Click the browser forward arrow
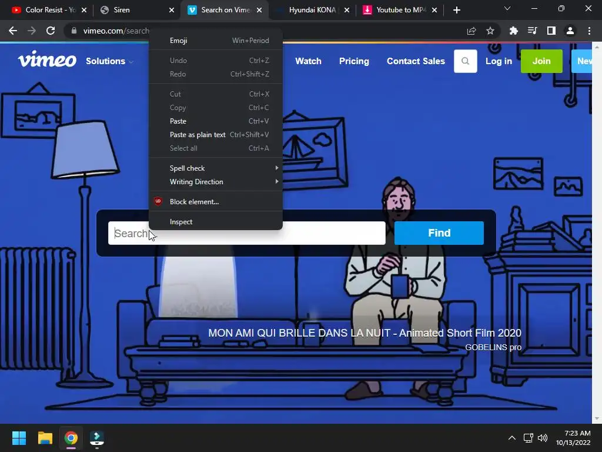 click(32, 31)
